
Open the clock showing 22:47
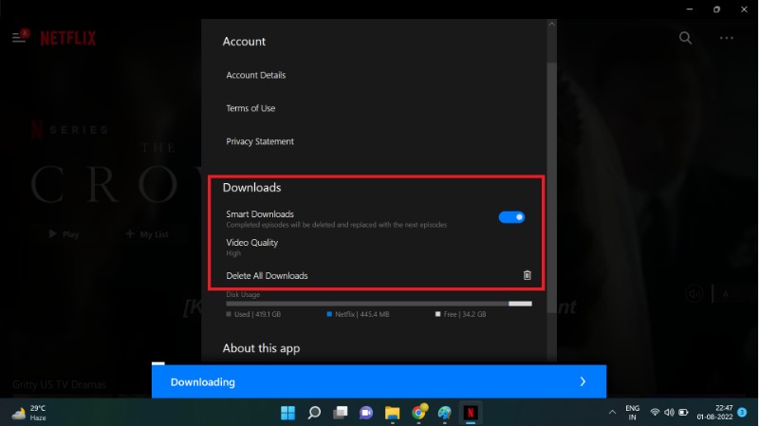[715, 413]
